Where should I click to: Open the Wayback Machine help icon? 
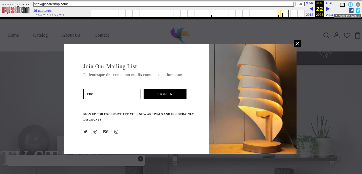pyautogui.click(x=350, y=4)
